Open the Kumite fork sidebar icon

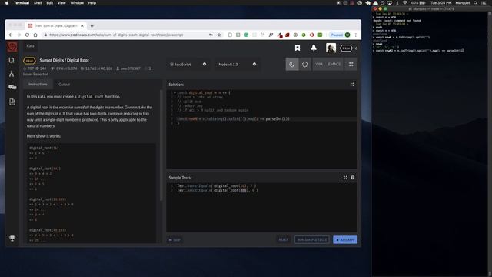pos(12,74)
